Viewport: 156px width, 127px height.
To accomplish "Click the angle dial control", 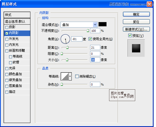I will tap(65, 39).
